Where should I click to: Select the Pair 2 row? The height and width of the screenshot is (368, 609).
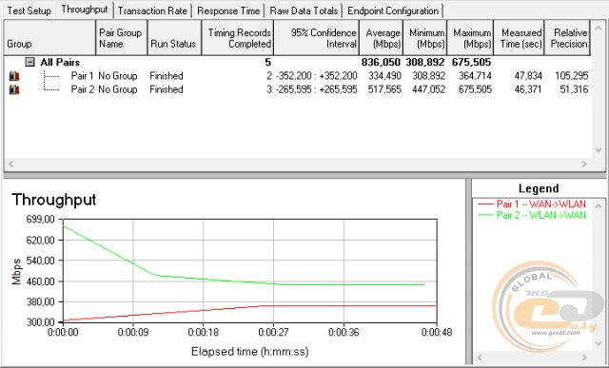pos(298,89)
